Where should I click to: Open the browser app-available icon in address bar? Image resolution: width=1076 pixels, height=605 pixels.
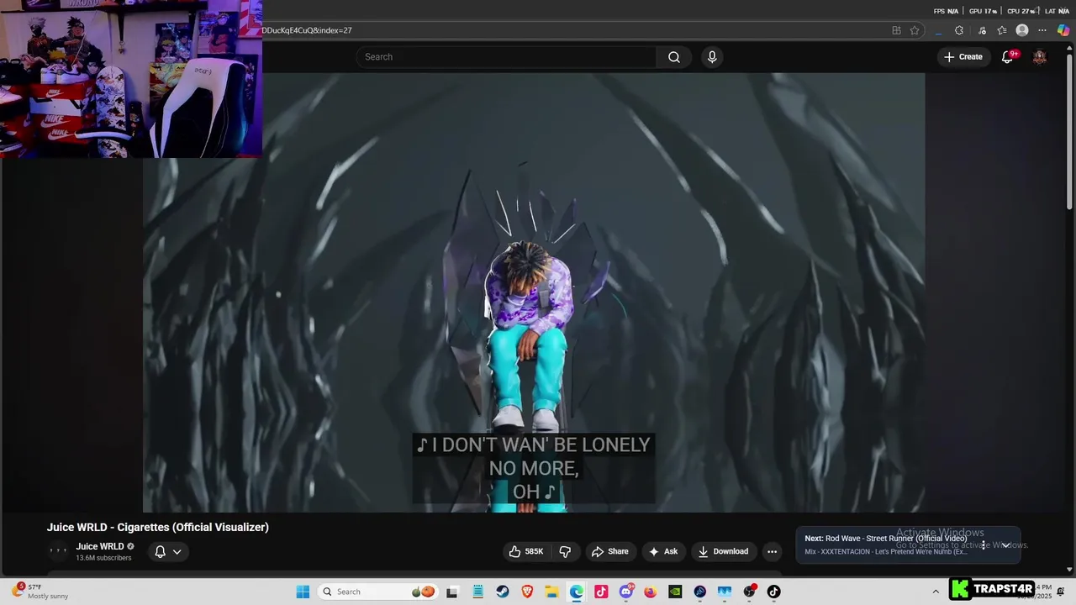[896, 30]
